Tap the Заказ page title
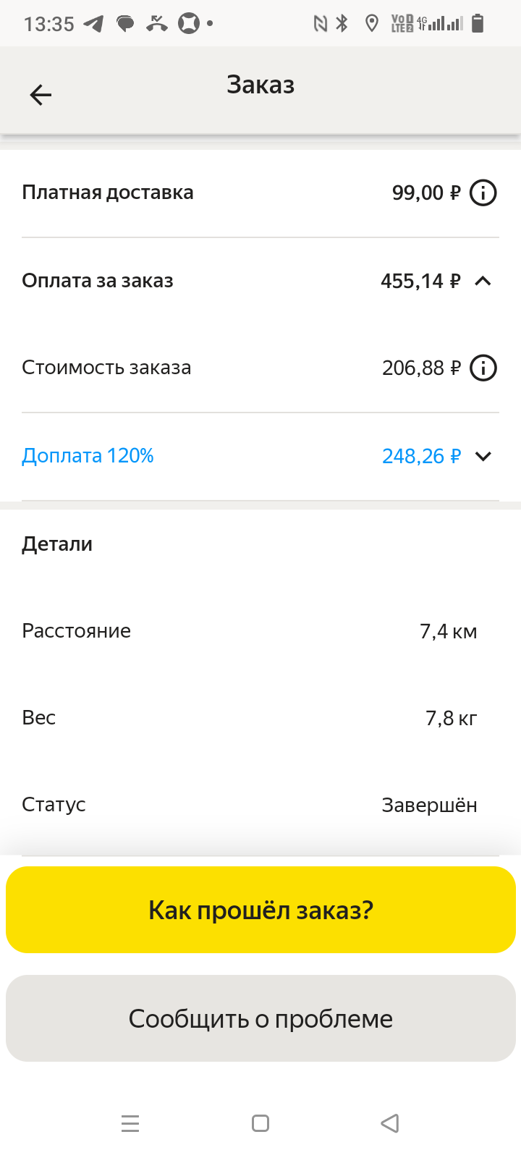Image resolution: width=521 pixels, height=1158 pixels. click(x=260, y=85)
